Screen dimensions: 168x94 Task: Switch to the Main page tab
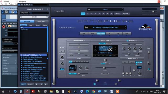[x=92, y=33]
